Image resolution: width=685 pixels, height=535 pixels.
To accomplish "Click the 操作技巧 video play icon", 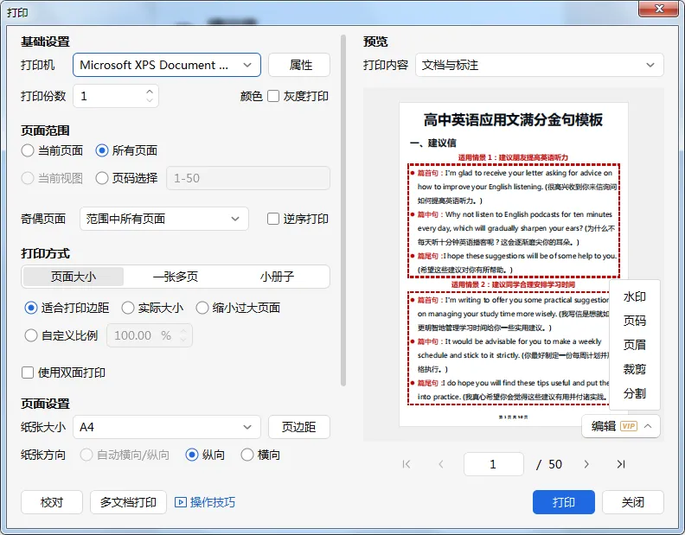I will (181, 502).
